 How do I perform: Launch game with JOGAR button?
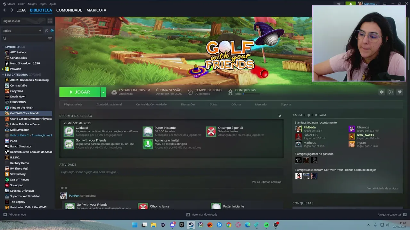[x=80, y=92]
